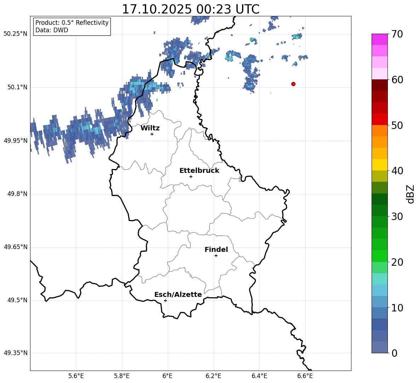The image size is (419, 383).
Task: Click the yellow colorbar segment above 40
Action: pyautogui.click(x=380, y=165)
